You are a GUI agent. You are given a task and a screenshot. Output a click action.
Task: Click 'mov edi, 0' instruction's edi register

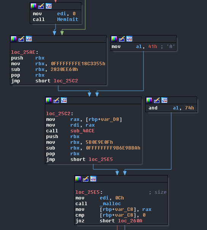(x=61, y=14)
